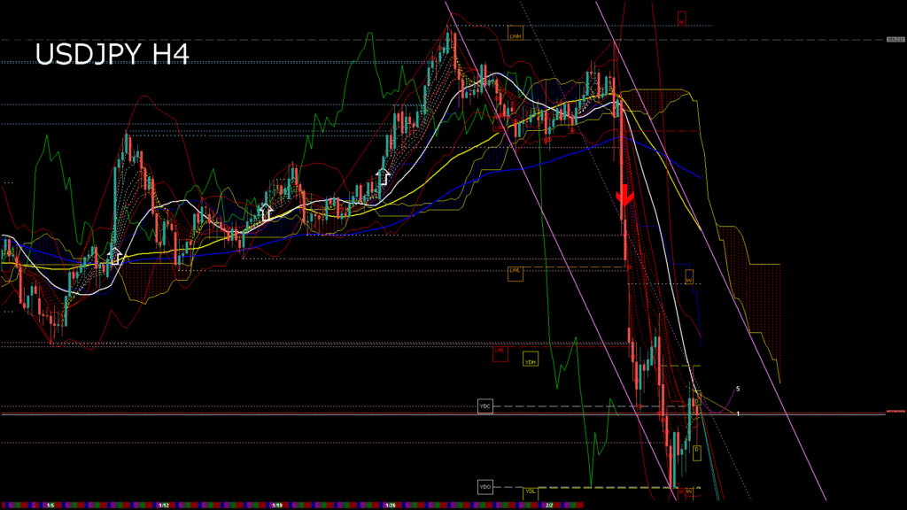Click the 1/12 date on time axis
This screenshot has width=907, height=510.
coord(165,506)
